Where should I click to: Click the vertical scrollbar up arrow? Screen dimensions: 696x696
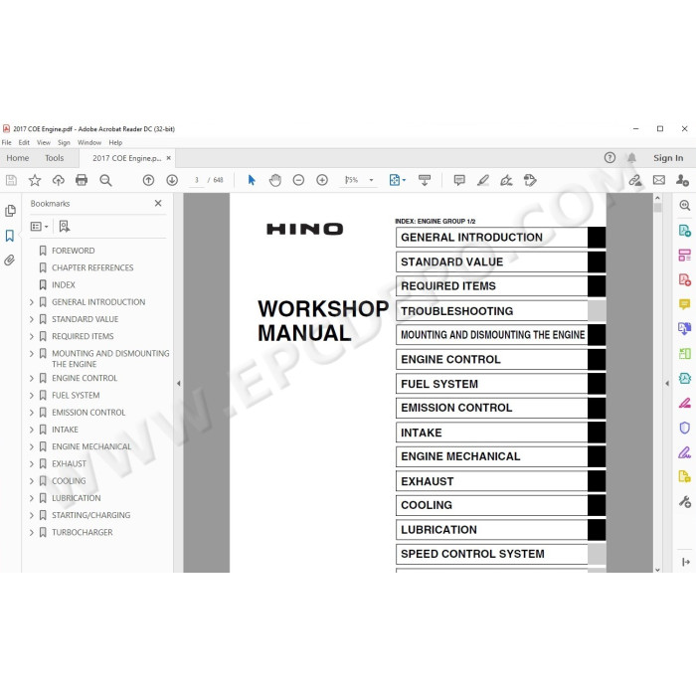658,198
